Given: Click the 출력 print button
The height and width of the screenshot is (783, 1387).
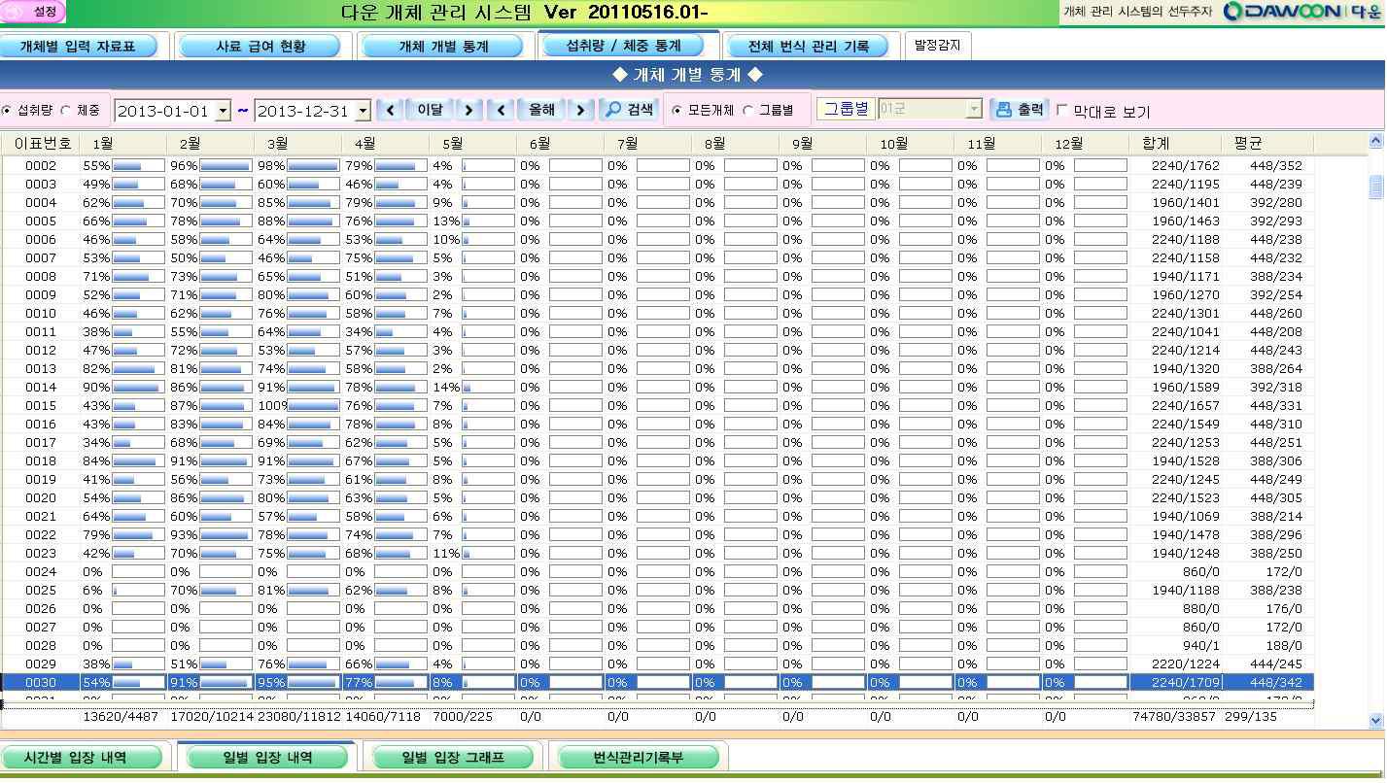Looking at the screenshot, I should [x=1019, y=110].
